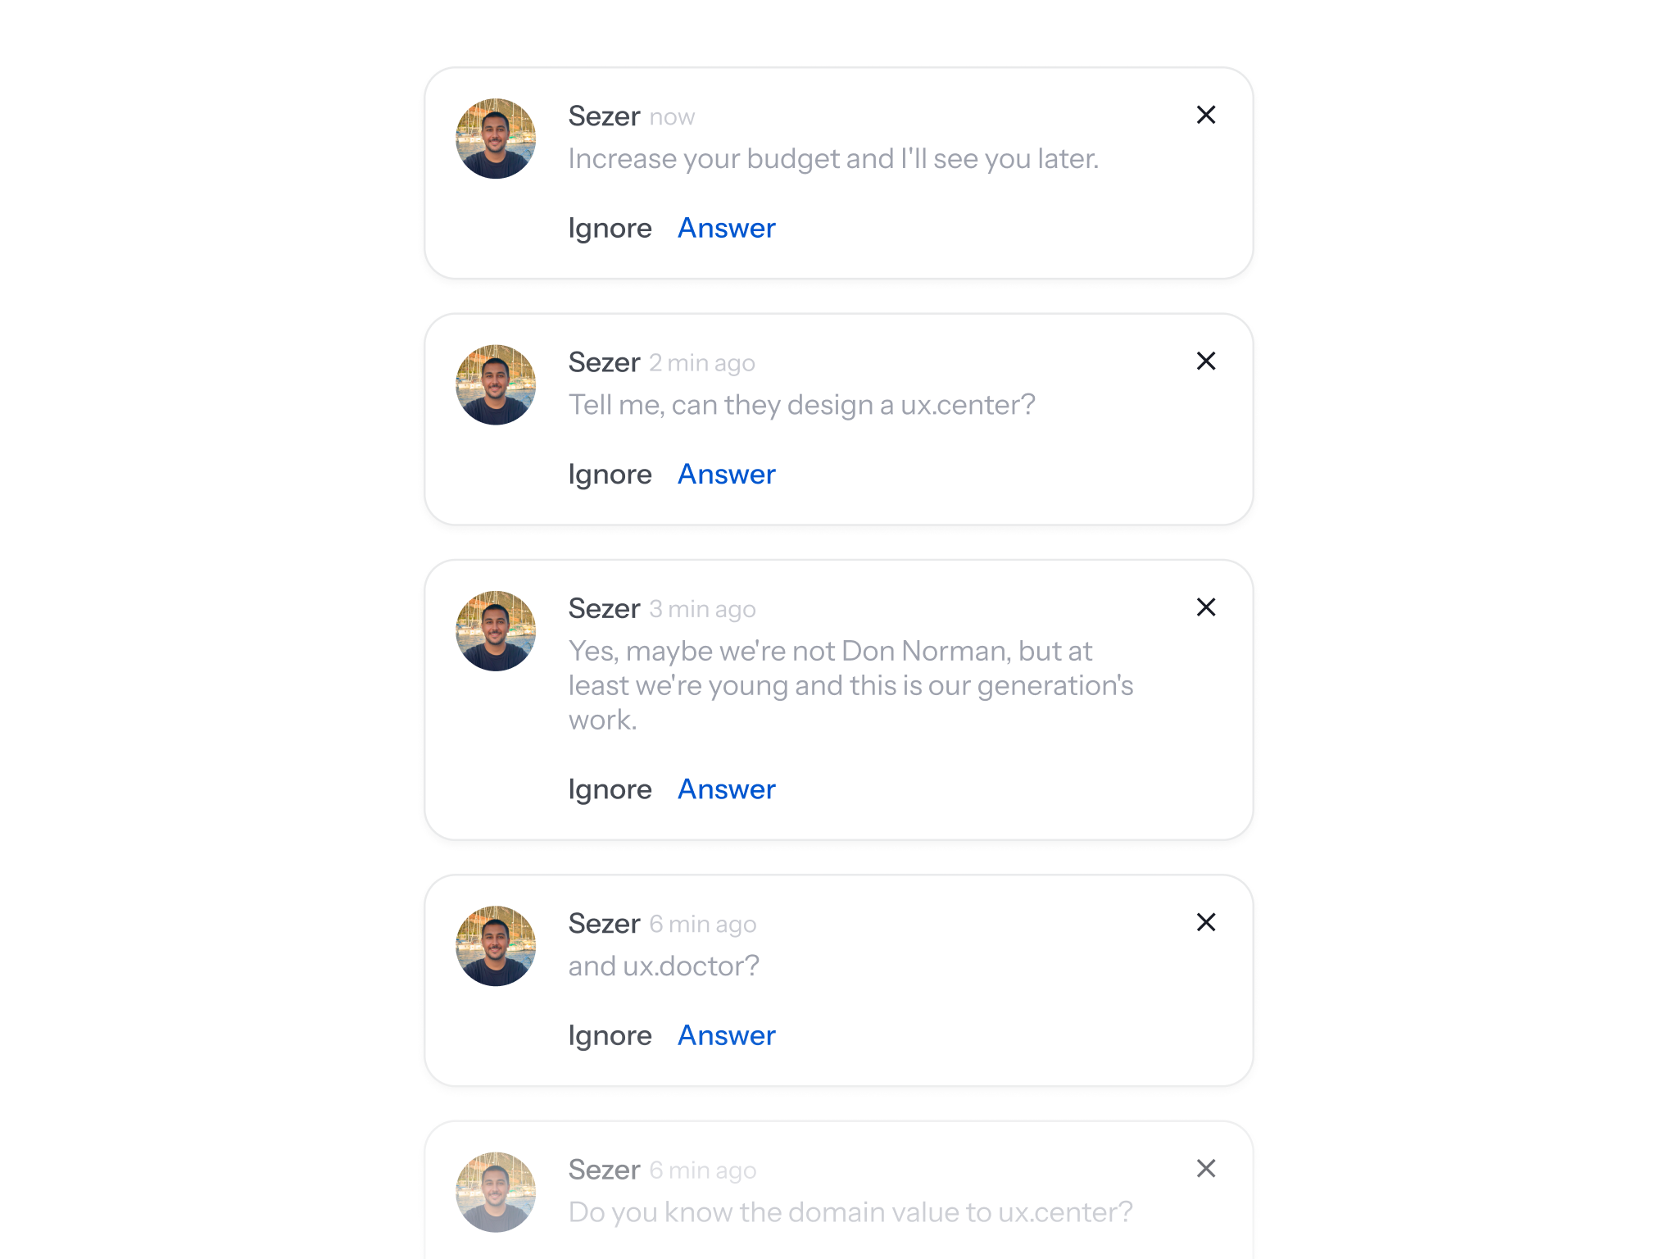Dismiss the 'domain value' notification at bottom
1678x1259 pixels.
1205,1168
